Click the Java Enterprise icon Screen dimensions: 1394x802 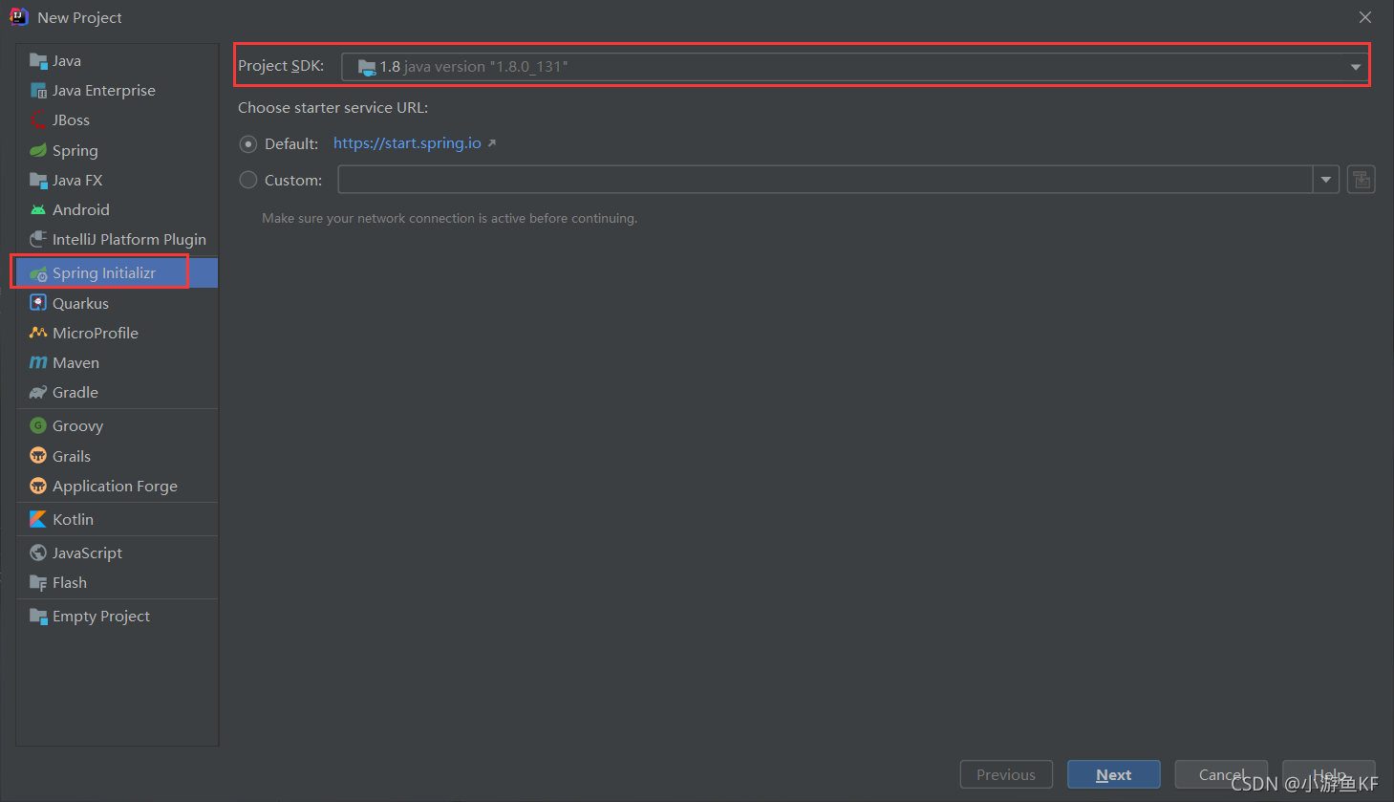point(38,91)
